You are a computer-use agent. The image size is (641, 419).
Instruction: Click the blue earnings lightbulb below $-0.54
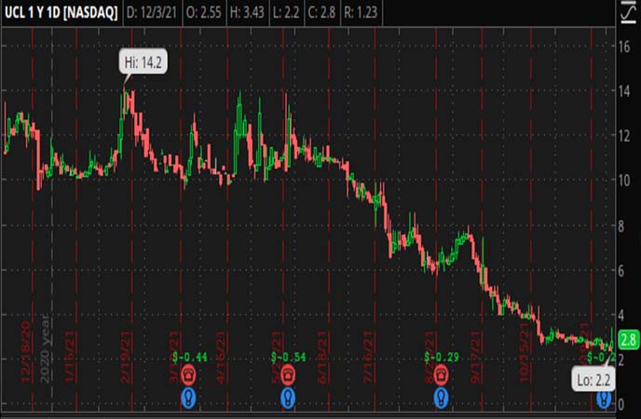click(288, 398)
